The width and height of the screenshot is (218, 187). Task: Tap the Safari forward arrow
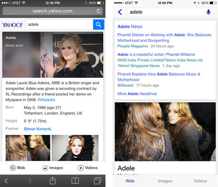pos(30,181)
